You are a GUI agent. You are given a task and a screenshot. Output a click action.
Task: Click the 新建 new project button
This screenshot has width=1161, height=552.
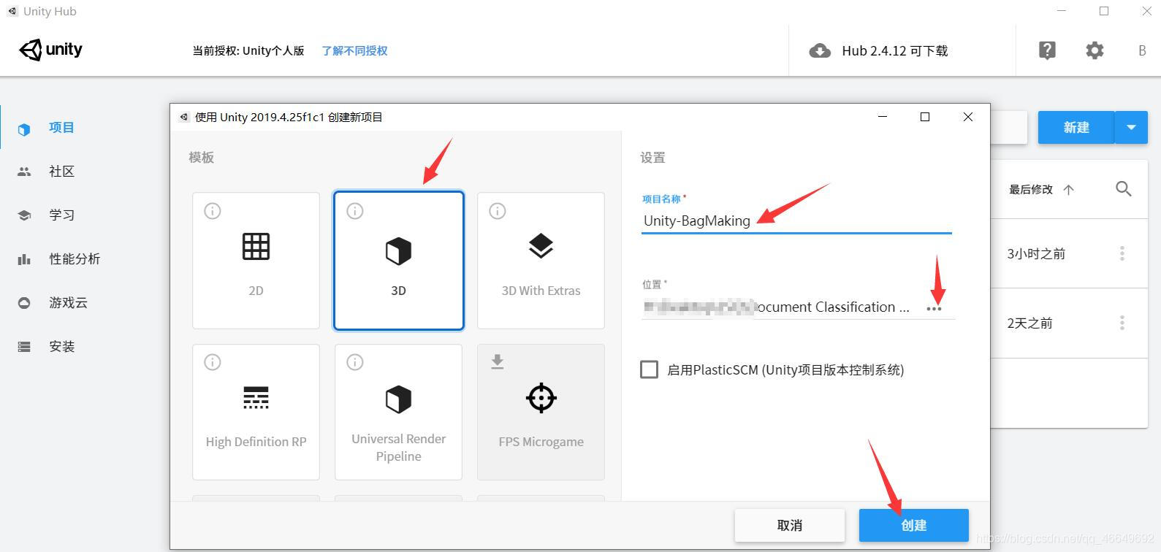[x=1076, y=128]
